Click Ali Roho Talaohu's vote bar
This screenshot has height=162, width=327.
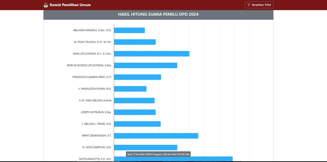[x=135, y=42]
